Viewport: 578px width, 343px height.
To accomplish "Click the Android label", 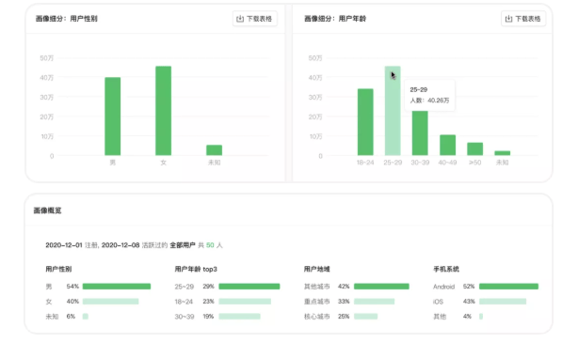I will coord(443,287).
